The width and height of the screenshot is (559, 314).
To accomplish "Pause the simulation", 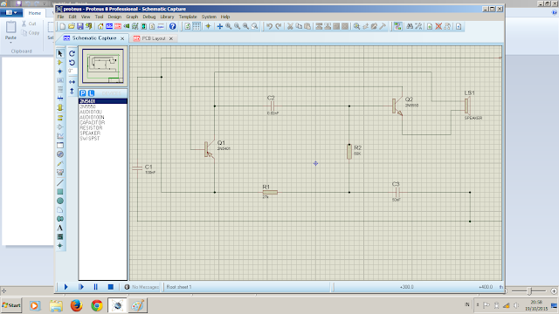I will coord(95,287).
